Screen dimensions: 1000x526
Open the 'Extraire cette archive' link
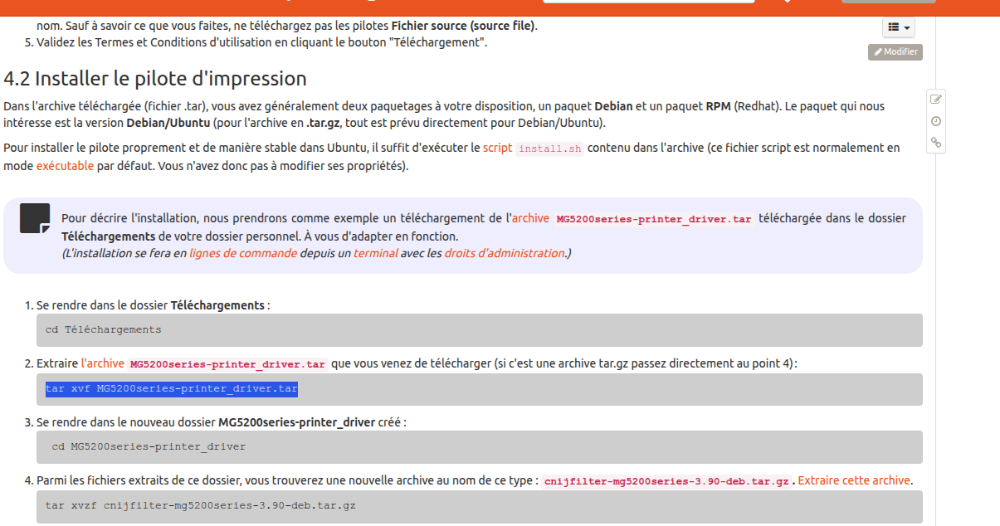pos(854,480)
